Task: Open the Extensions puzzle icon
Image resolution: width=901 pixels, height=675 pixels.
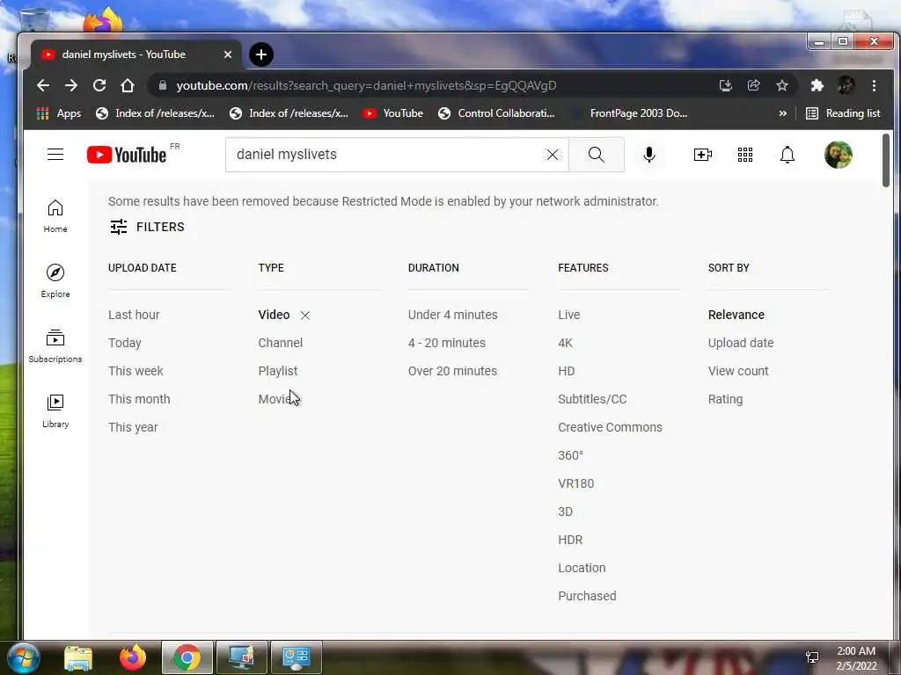Action: tap(817, 85)
